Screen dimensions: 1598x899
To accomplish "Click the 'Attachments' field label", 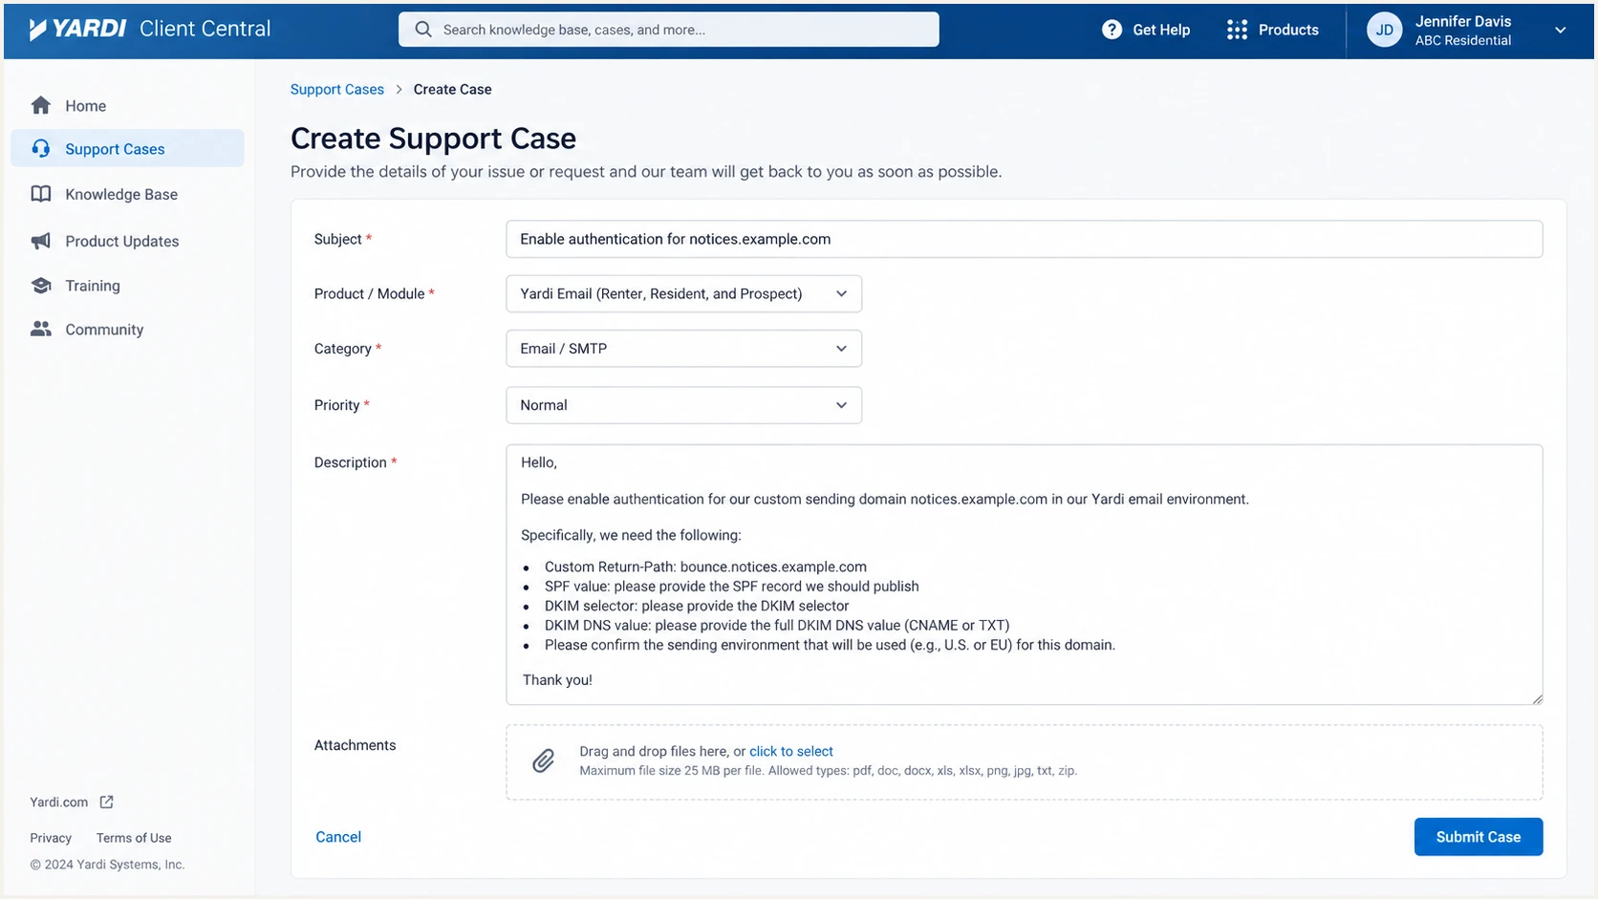I will tap(355, 745).
